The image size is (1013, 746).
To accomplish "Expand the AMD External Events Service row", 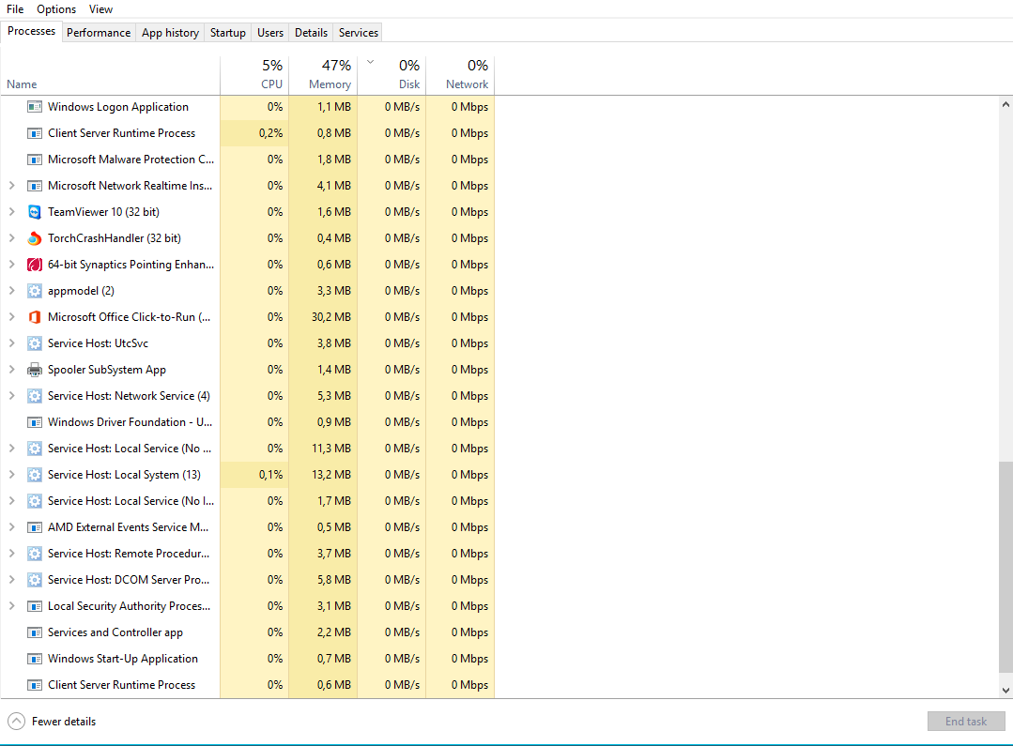I will click(x=11, y=527).
